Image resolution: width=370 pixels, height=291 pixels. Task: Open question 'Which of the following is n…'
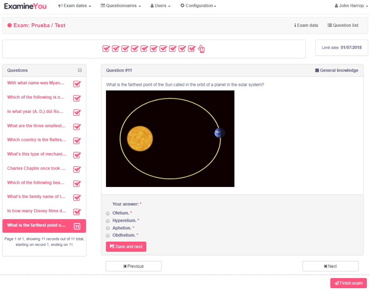pyautogui.click(x=36, y=97)
